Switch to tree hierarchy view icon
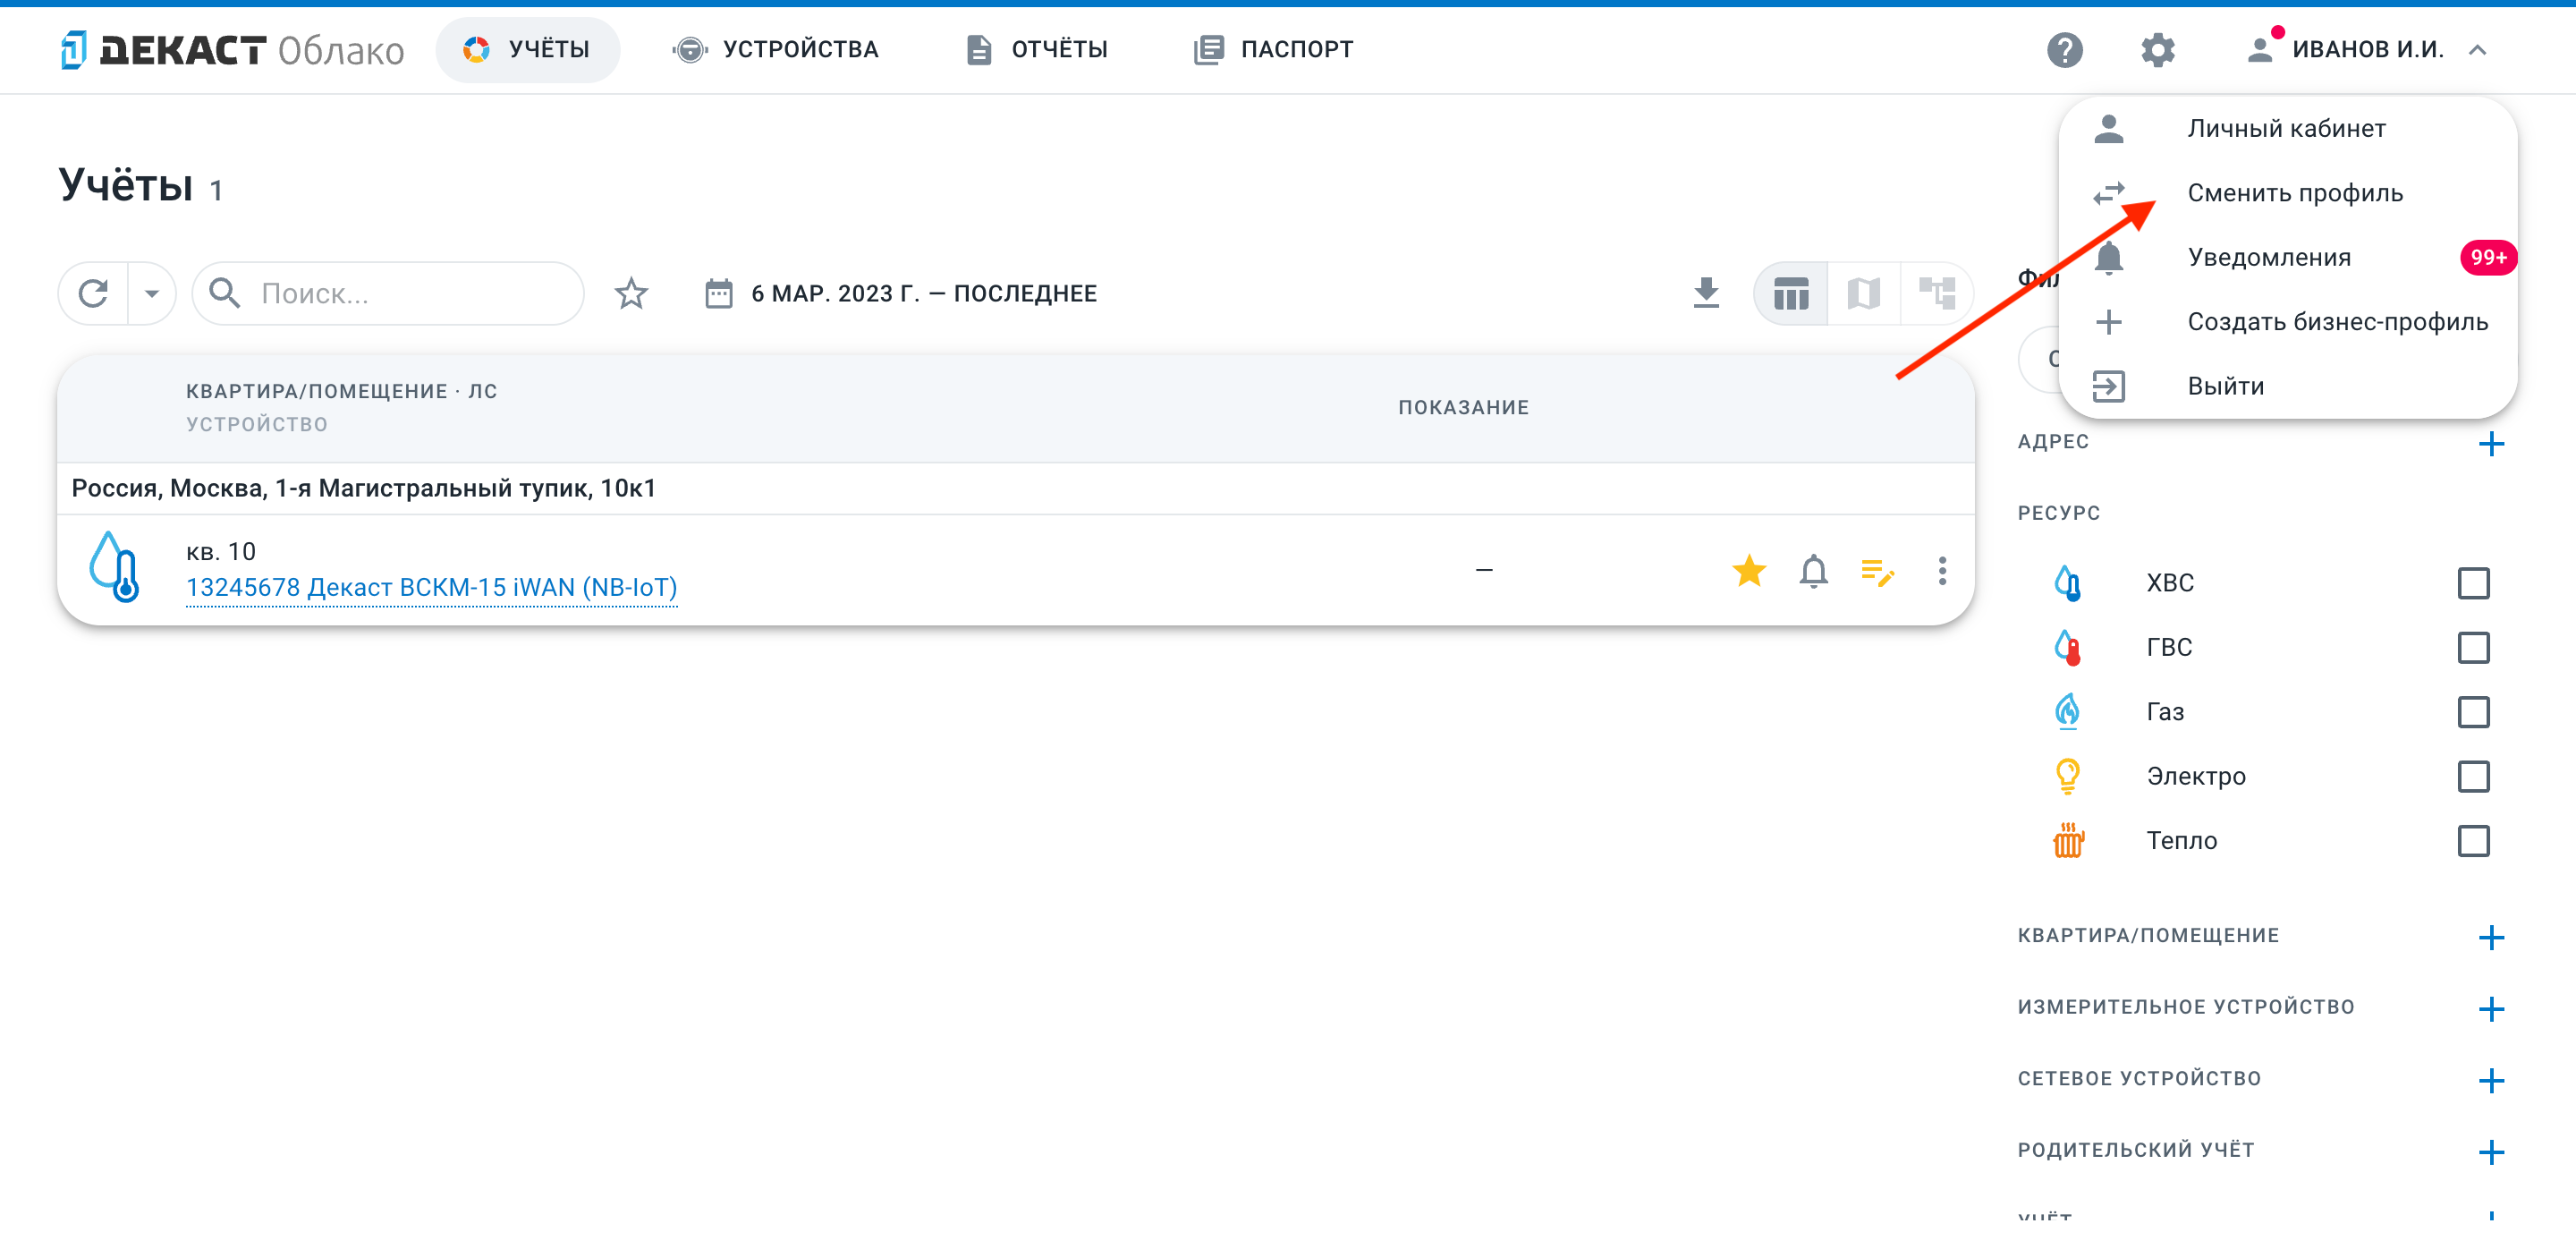The width and height of the screenshot is (2576, 1249). click(1936, 293)
